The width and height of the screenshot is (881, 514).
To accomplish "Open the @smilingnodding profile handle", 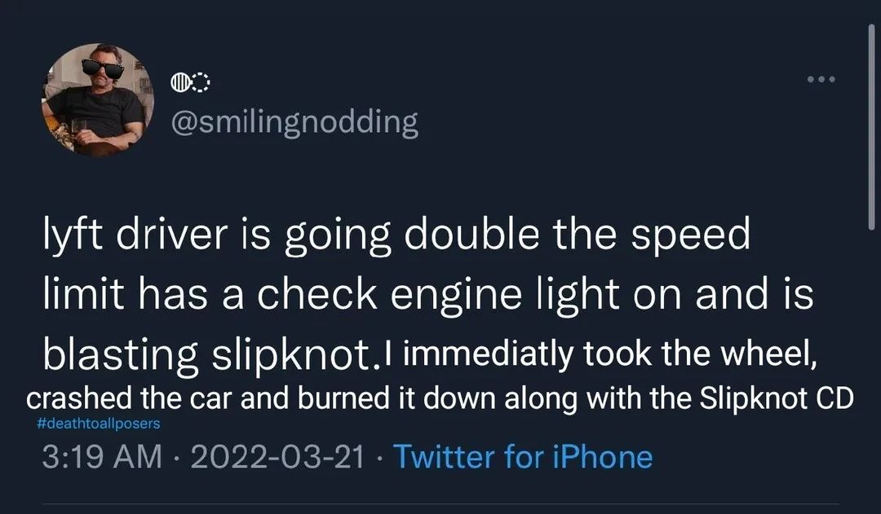I will click(293, 123).
